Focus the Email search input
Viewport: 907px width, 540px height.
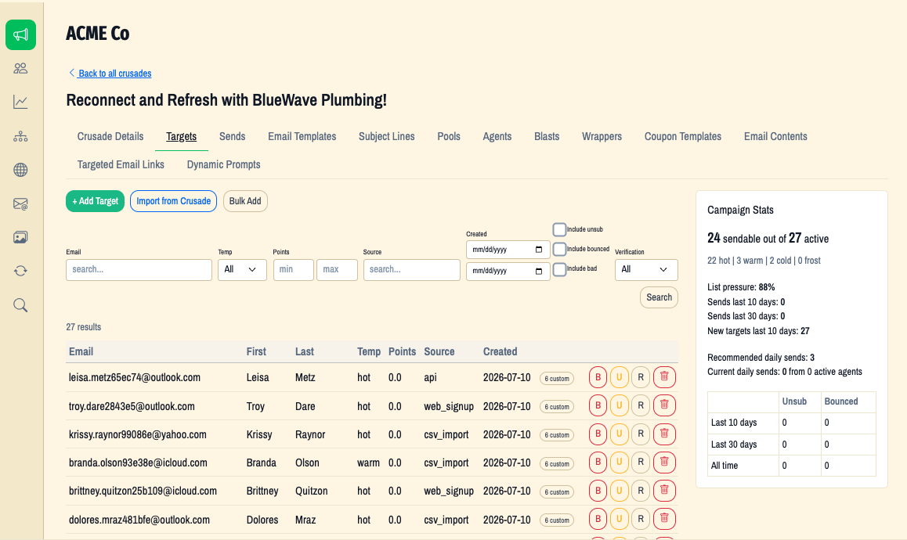139,270
